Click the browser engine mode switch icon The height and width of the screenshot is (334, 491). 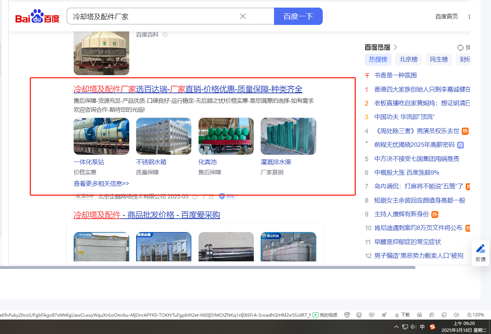pyautogui.click(x=432, y=315)
